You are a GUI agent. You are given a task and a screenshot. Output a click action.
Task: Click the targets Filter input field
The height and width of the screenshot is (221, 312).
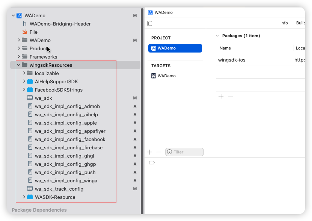tap(184, 152)
